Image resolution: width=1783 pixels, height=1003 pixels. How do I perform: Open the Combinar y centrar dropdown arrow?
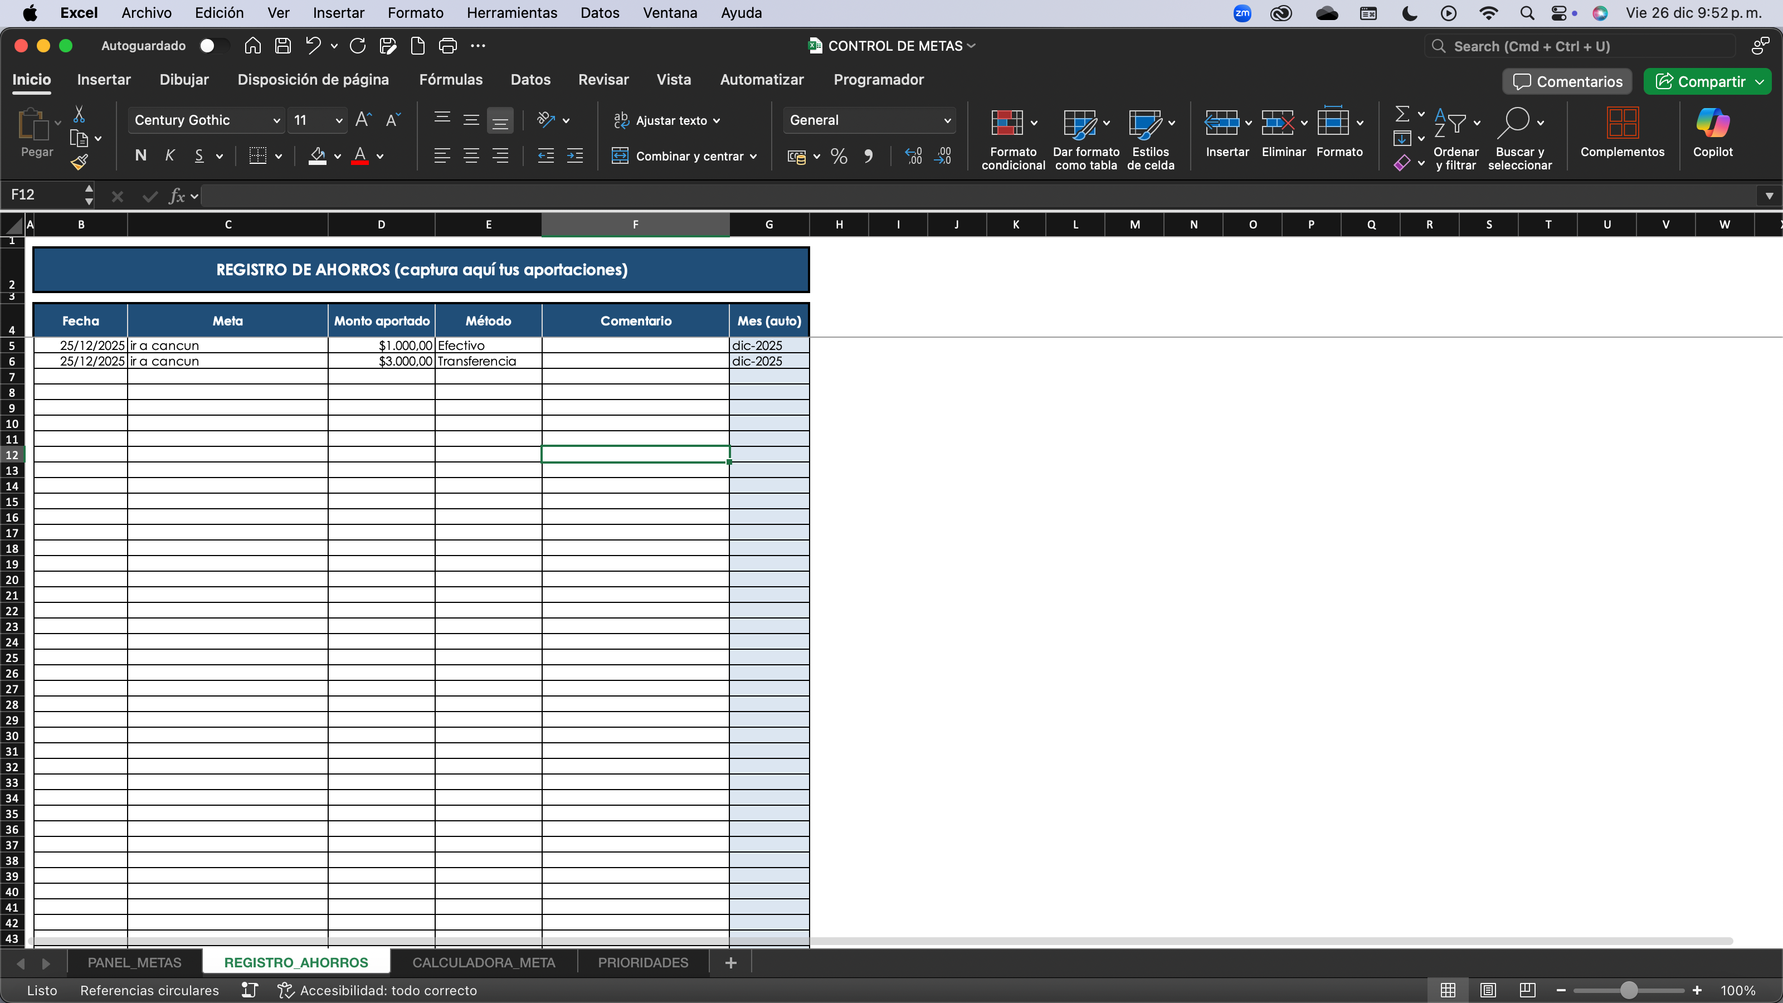(753, 157)
